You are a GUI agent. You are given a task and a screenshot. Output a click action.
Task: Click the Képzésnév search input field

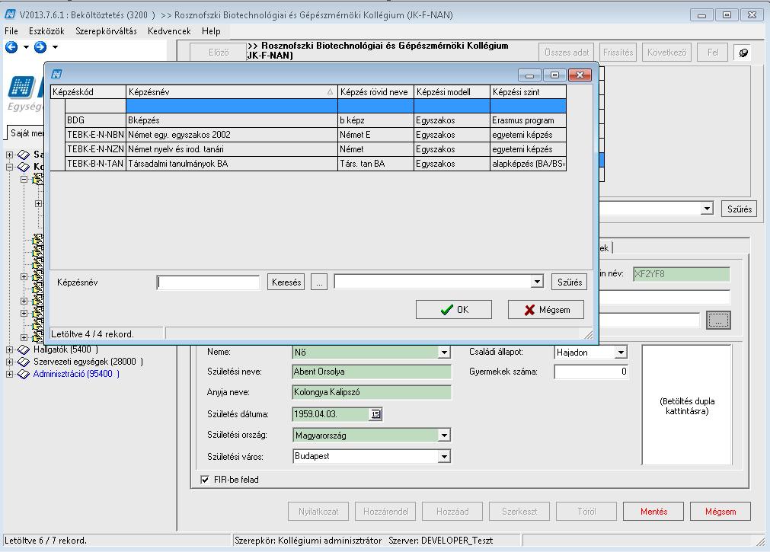click(x=208, y=283)
